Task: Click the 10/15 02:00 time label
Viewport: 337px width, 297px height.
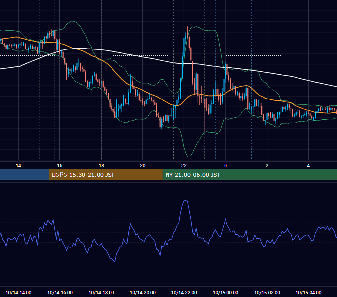Action: (267, 292)
